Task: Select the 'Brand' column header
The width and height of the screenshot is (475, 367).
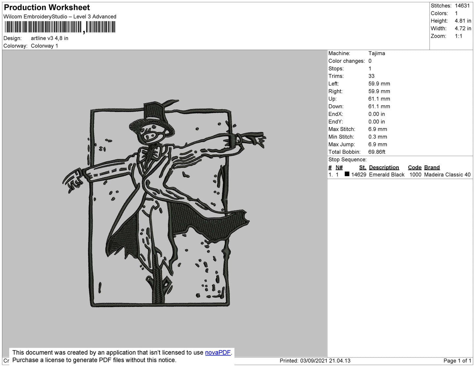Action: coord(432,167)
